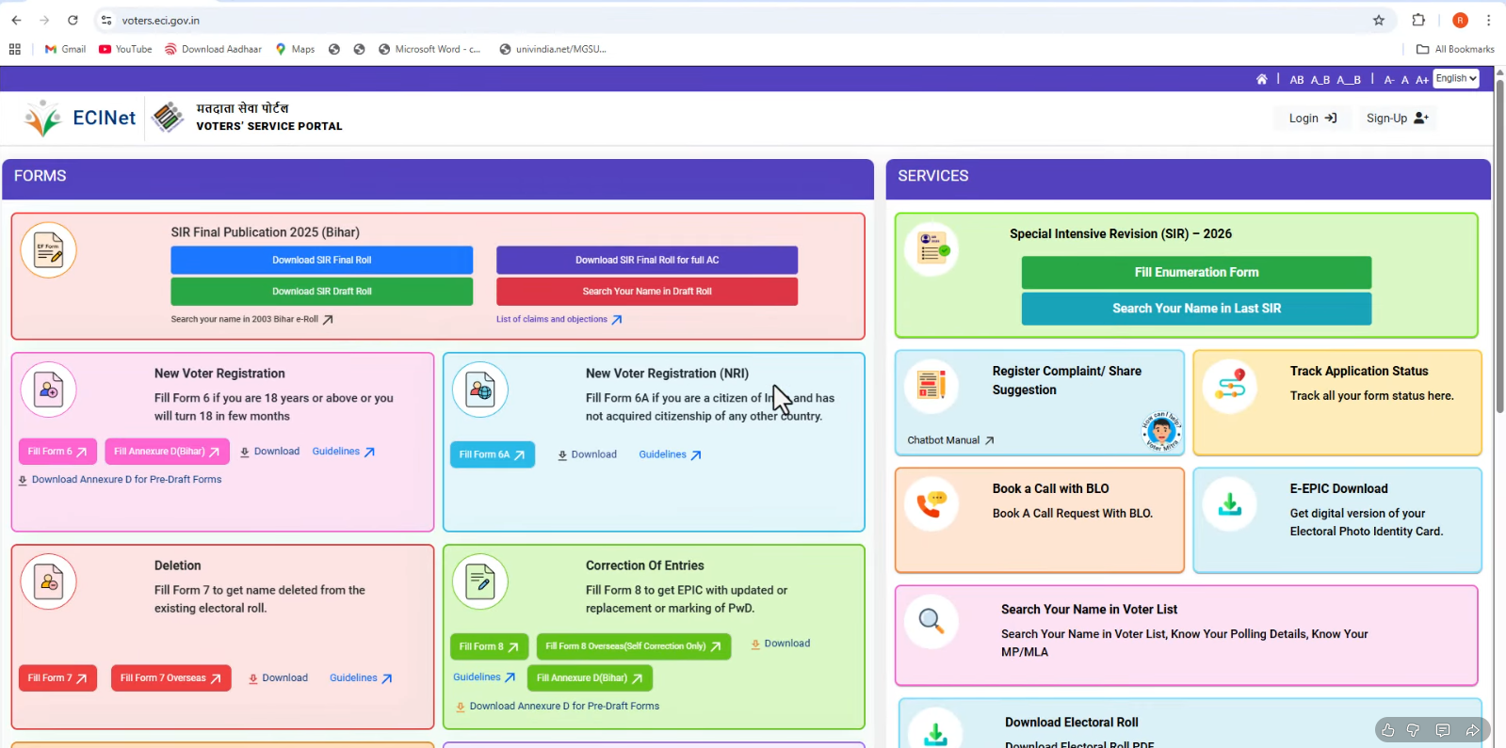
Task: Open All Bookmarks folder
Action: pyautogui.click(x=1455, y=49)
